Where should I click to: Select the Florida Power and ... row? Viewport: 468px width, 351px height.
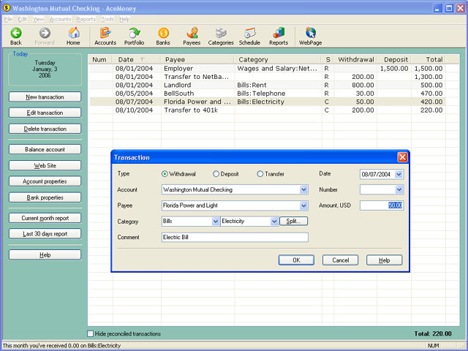[x=267, y=102]
